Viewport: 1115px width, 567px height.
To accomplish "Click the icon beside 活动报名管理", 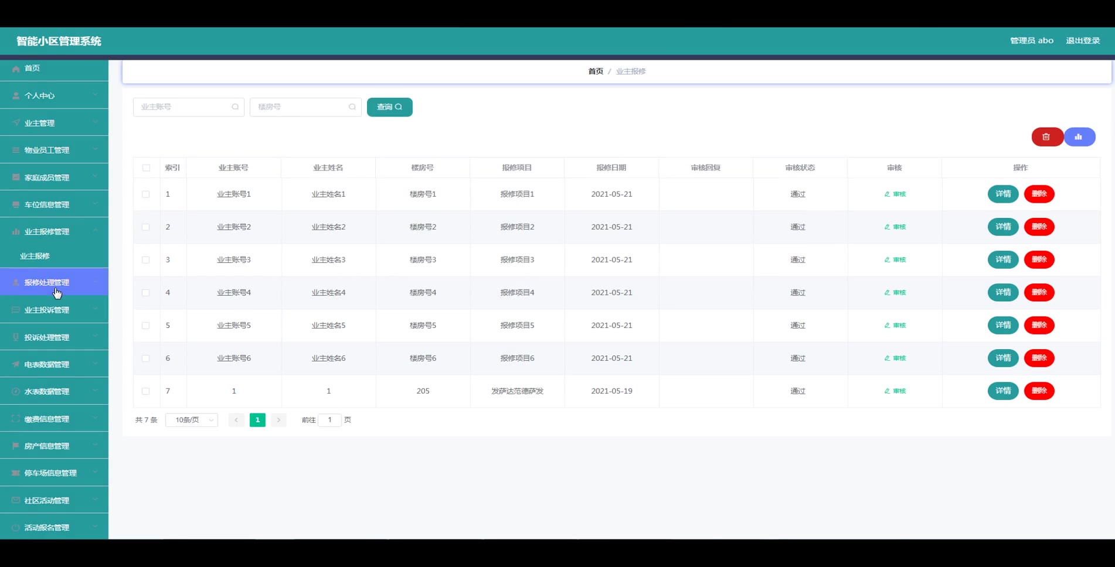I will point(16,527).
